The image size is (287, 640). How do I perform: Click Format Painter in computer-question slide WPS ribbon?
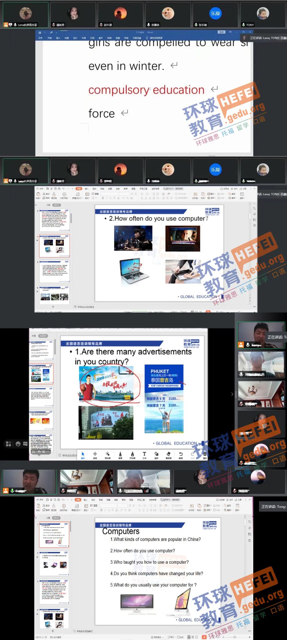[x=54, y=195]
